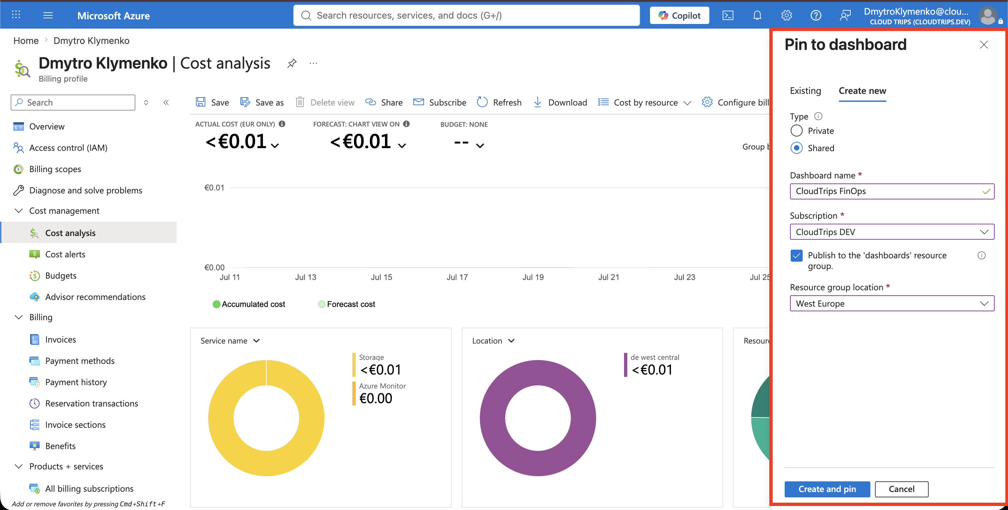1008x510 pixels.
Task: Collapse the Billing section
Action: 18,317
